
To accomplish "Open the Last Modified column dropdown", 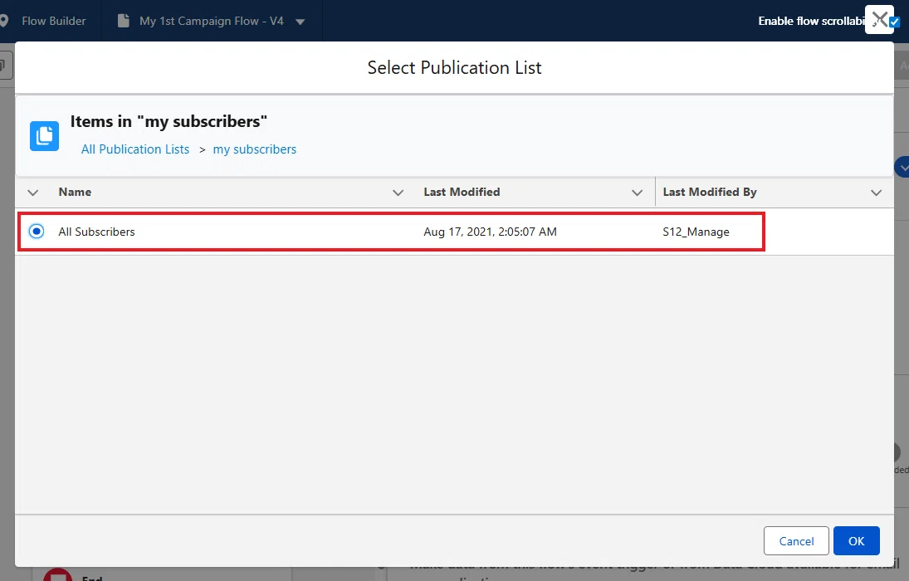I will tap(637, 193).
